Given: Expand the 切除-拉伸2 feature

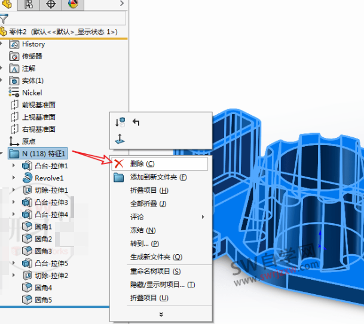Looking at the screenshot, I should tap(14, 275).
